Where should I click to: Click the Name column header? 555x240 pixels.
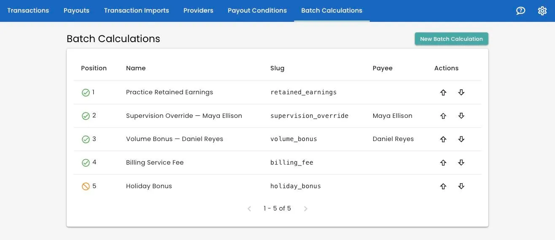(136, 68)
